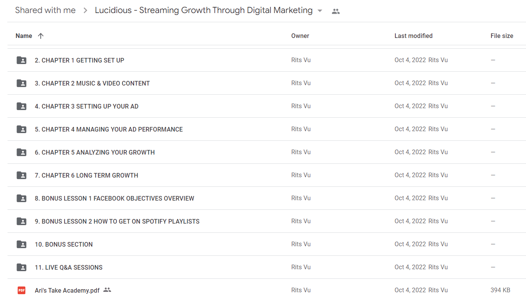
Task: Reverse sort using the up arrow icon
Action: point(41,36)
